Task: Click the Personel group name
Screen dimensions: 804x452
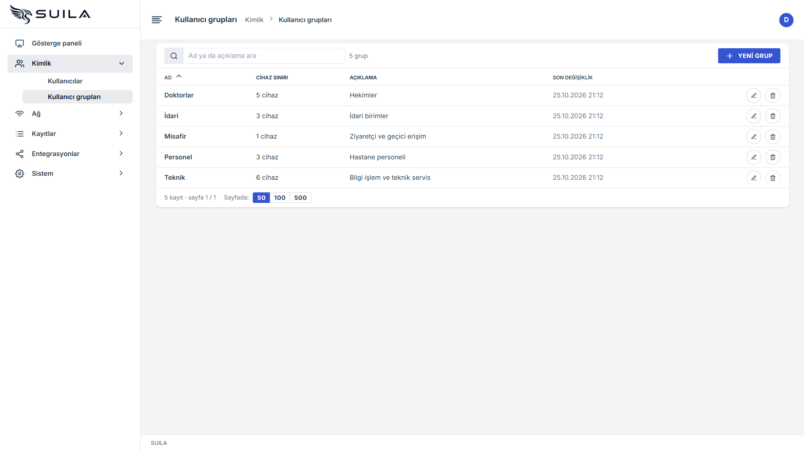Action: click(x=178, y=157)
